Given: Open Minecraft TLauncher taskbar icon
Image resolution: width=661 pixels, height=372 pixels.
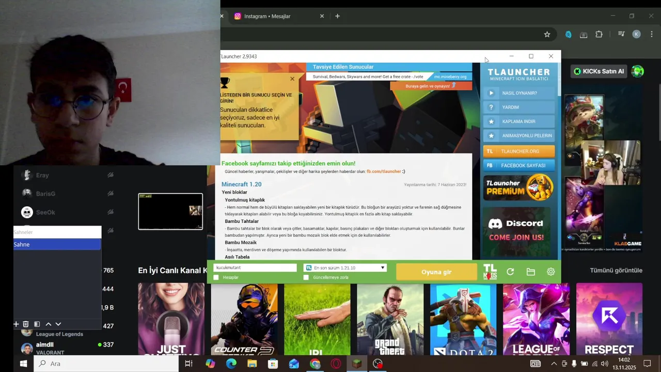Looking at the screenshot, I should [357, 364].
